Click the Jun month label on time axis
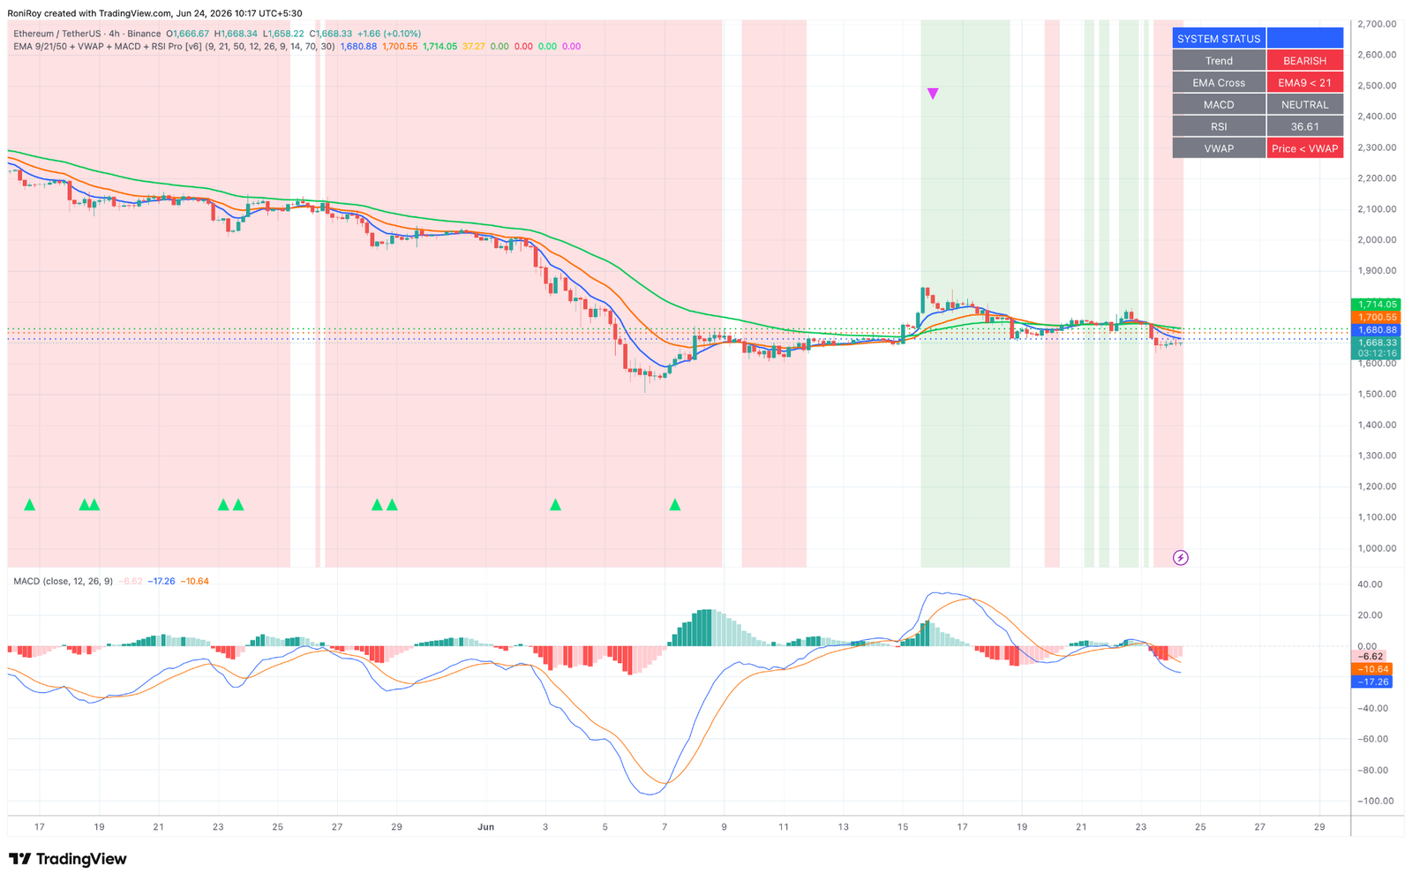1412x881 pixels. [x=485, y=827]
